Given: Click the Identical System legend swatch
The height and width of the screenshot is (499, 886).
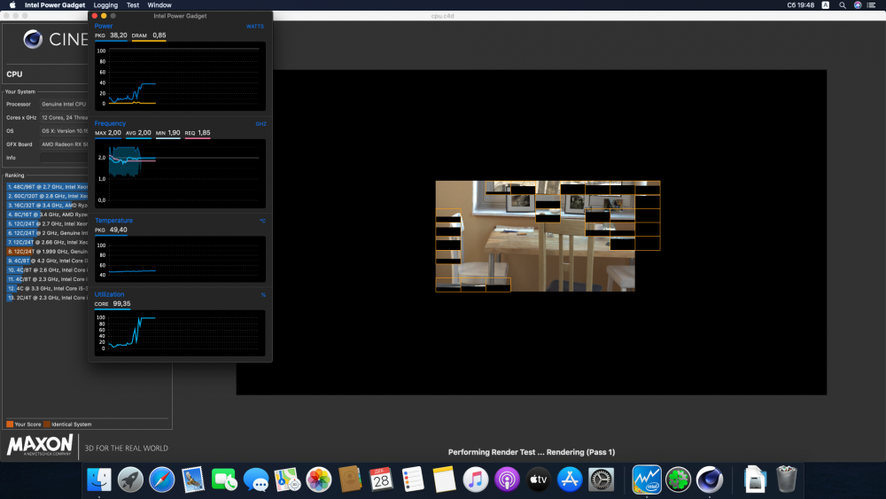Looking at the screenshot, I should [x=47, y=424].
